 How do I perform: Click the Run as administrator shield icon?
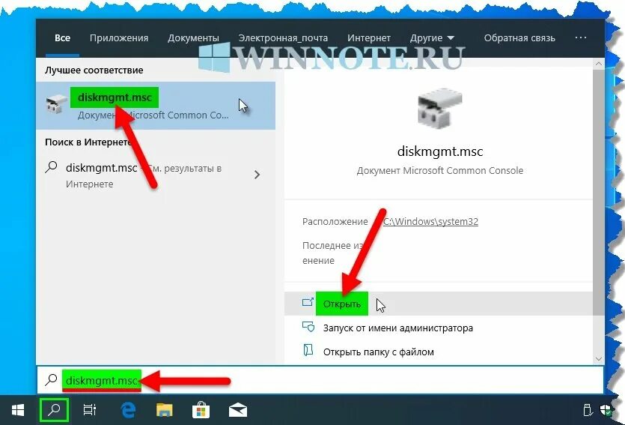(x=308, y=328)
